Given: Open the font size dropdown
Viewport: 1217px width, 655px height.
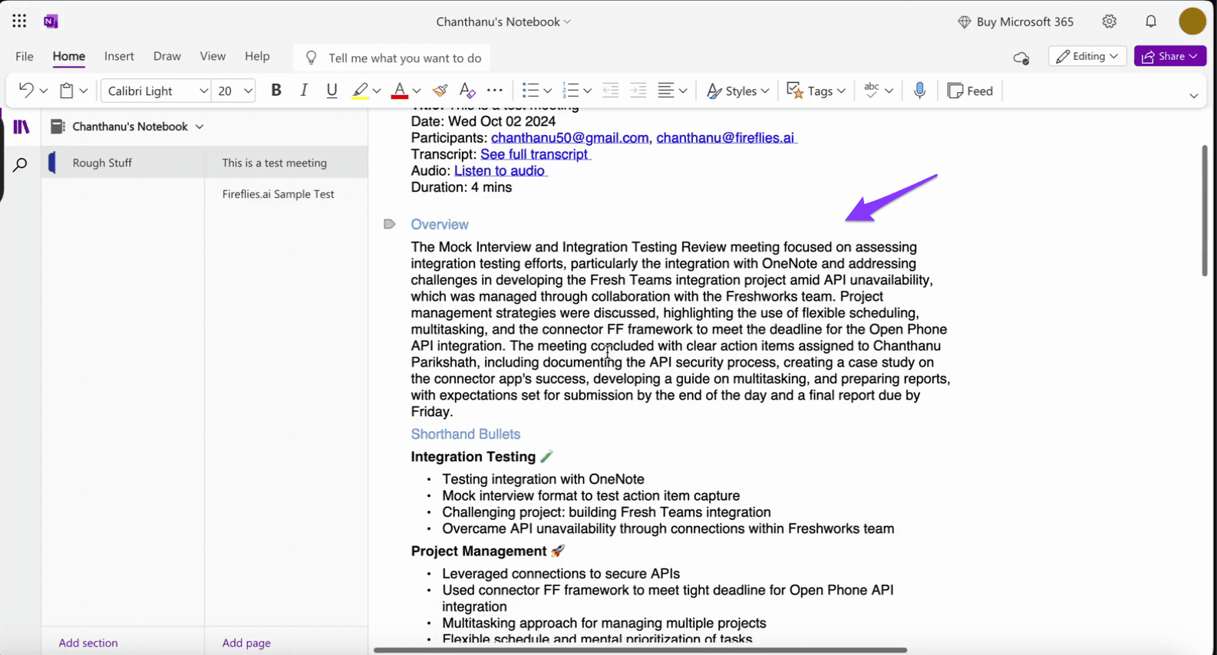Looking at the screenshot, I should click(233, 91).
